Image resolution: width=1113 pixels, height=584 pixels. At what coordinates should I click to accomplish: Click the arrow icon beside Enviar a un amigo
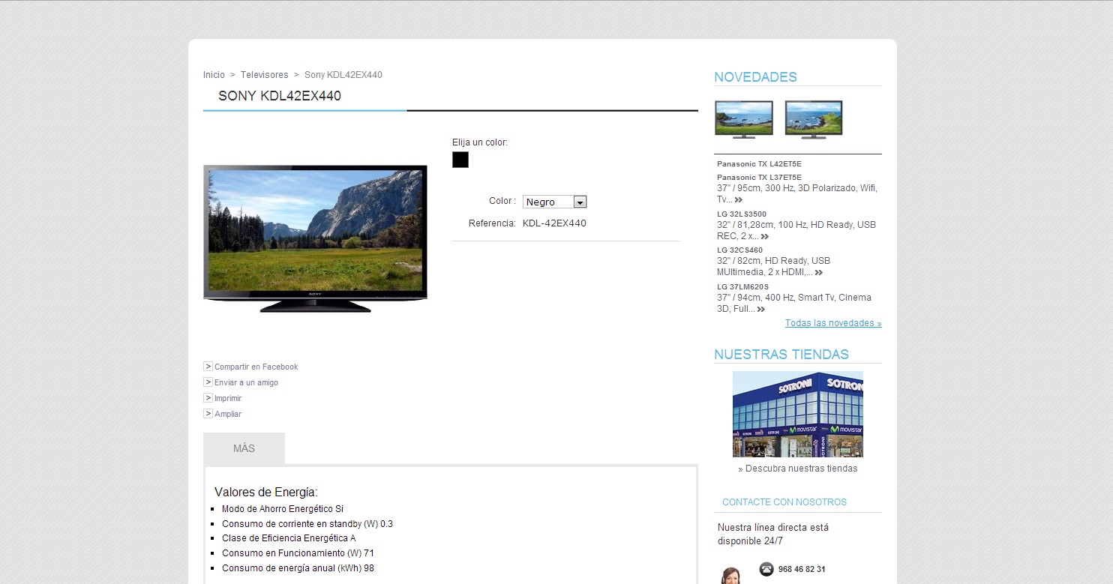[208, 382]
